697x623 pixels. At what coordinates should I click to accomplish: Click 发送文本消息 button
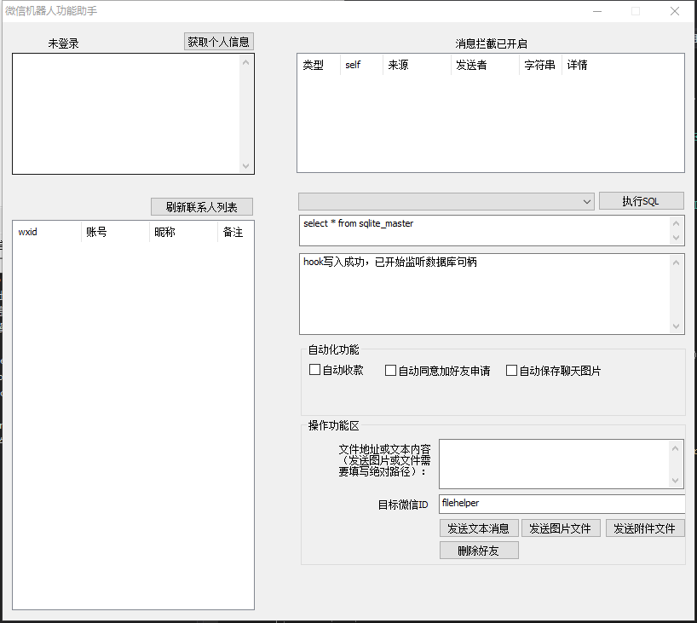(x=479, y=528)
